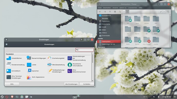
Task: Go to home folder in Thunar toolbar
Action: (115, 12)
